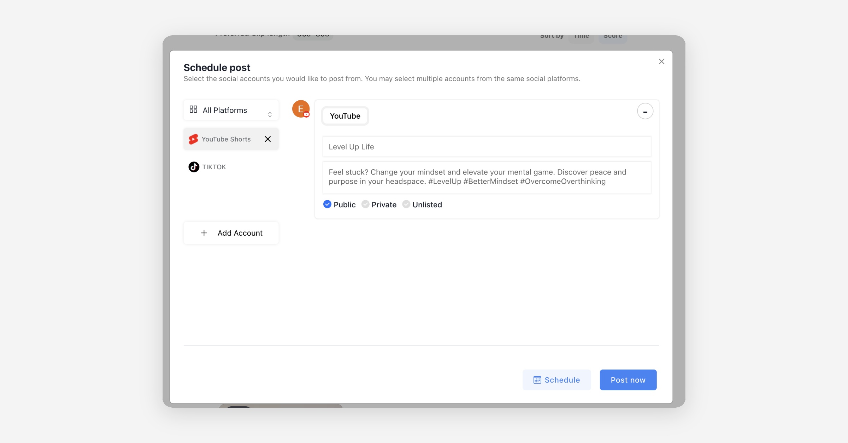This screenshot has width=848, height=443.
Task: Click the TikTok logo icon
Action: point(194,167)
